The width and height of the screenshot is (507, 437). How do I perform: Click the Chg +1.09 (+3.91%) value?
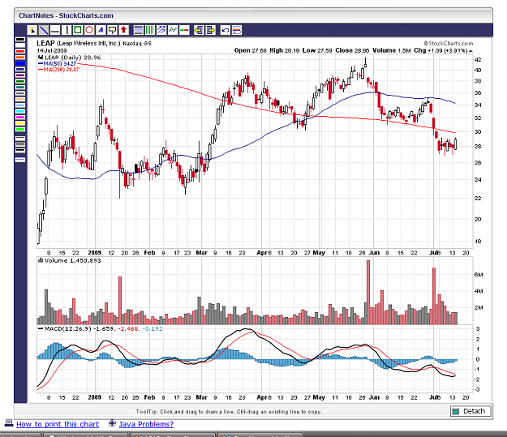(x=440, y=50)
